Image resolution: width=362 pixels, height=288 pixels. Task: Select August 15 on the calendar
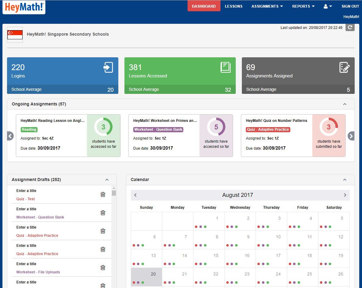209,258
